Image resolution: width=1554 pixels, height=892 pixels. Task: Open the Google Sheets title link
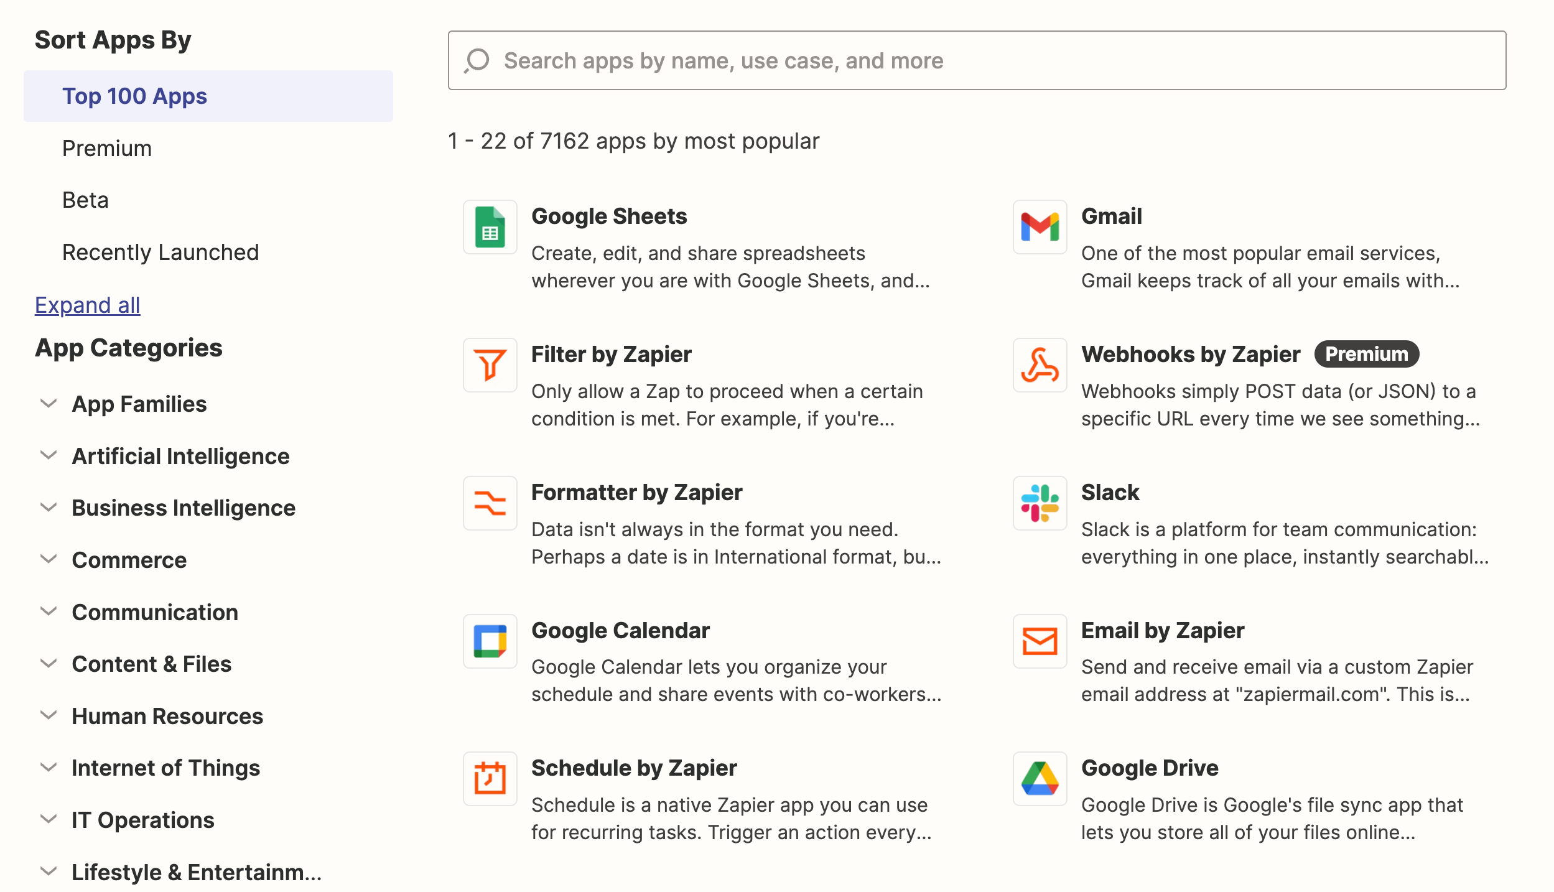(x=608, y=216)
